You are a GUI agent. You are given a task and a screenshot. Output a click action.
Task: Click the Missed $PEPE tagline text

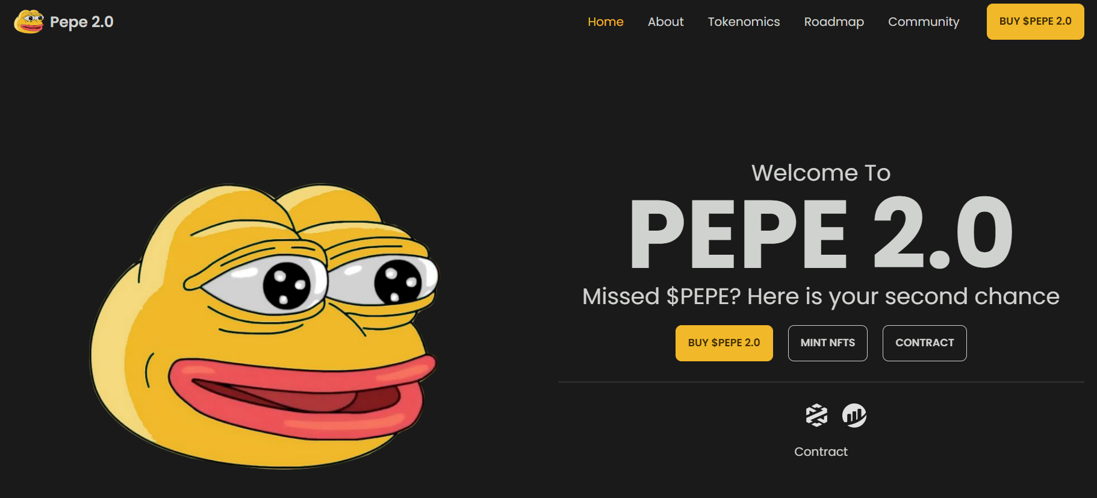click(821, 296)
